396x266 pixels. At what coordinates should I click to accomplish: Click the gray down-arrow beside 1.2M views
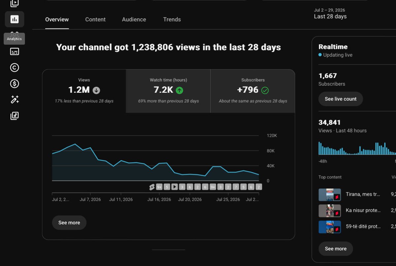(96, 90)
